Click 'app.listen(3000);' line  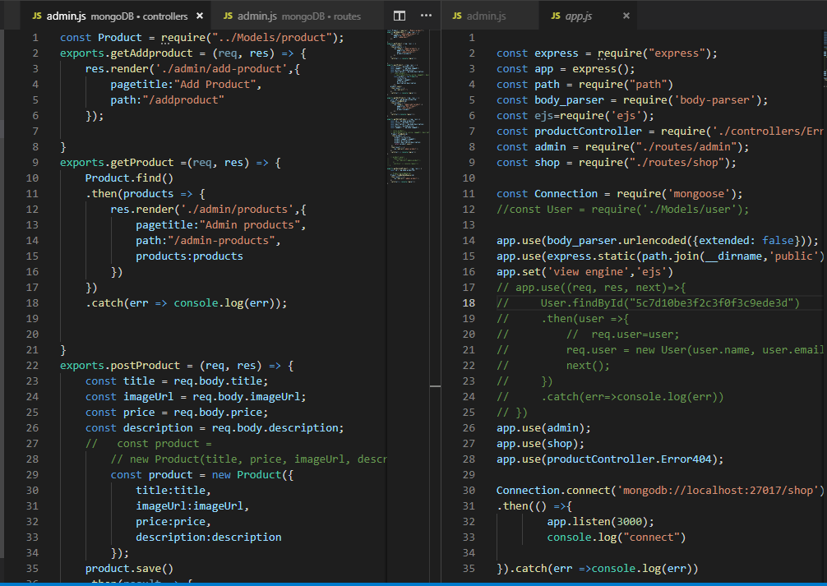tap(600, 522)
